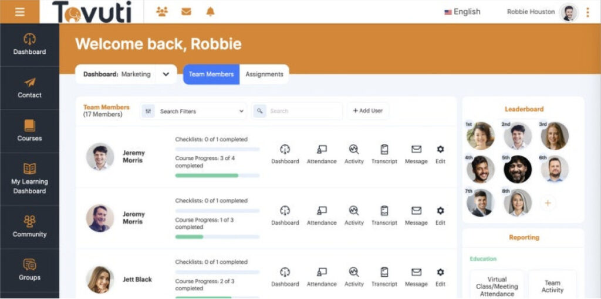Image resolution: width=601 pixels, height=299 pixels.
Task: Switch to the Team Members tab
Action: tap(211, 74)
